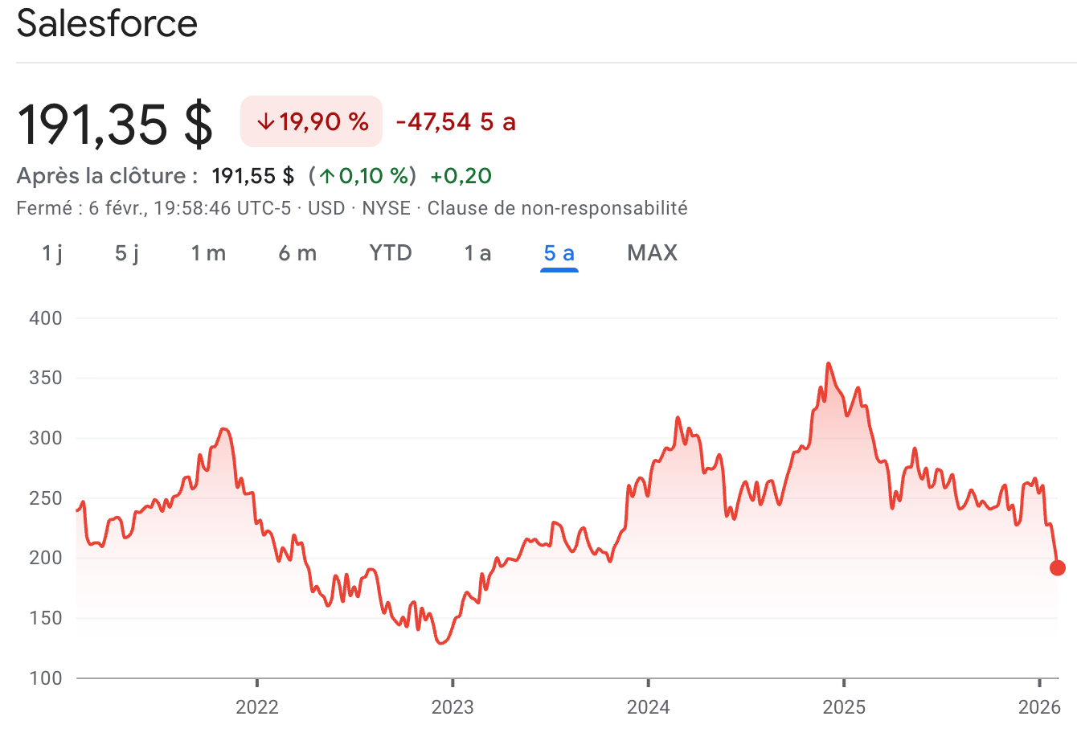Click the 2025 x-axis label
Screen dimensions: 1077x741
point(844,707)
